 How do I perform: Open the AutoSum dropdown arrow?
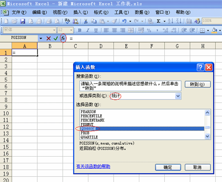164,21
